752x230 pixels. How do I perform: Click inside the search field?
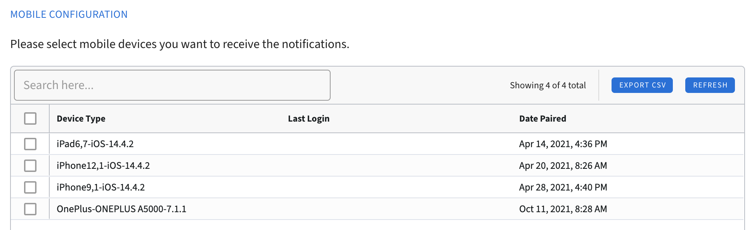171,85
